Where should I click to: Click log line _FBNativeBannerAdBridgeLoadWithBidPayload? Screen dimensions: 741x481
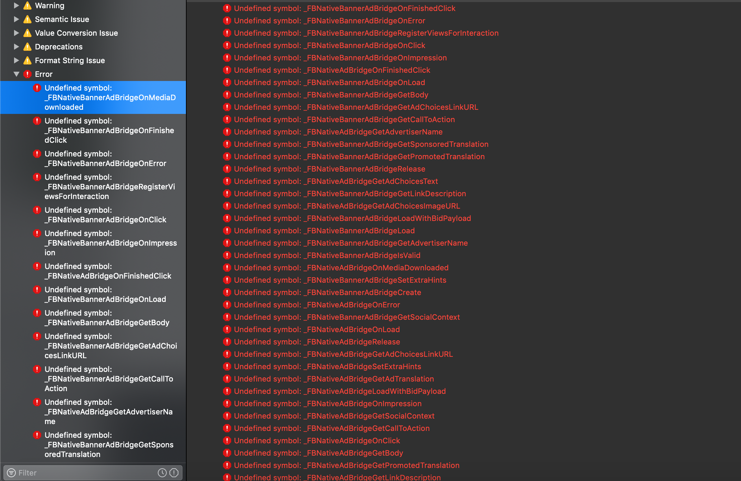tap(352, 218)
